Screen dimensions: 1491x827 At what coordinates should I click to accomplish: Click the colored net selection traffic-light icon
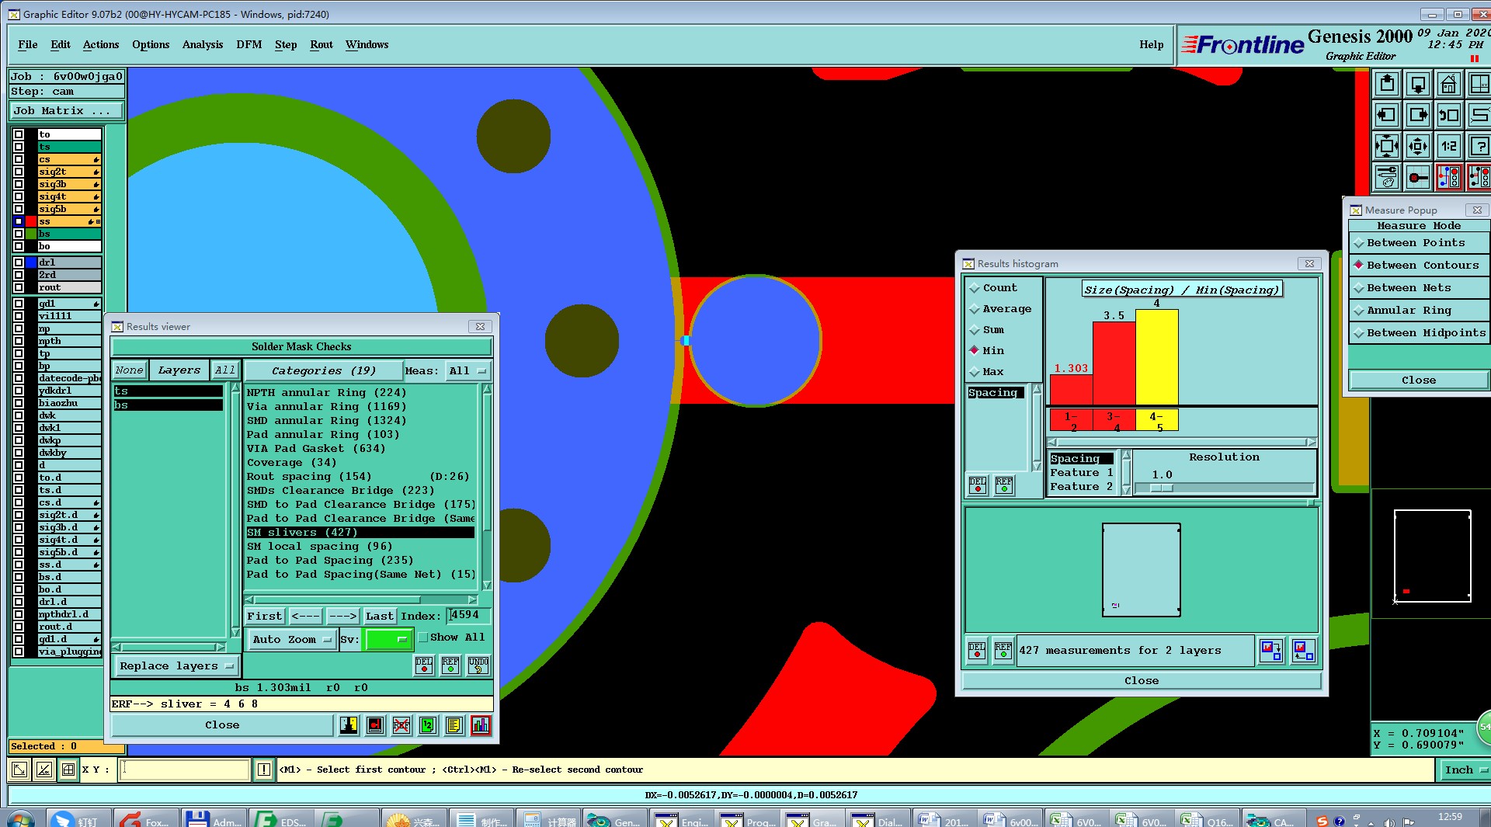(x=1449, y=177)
